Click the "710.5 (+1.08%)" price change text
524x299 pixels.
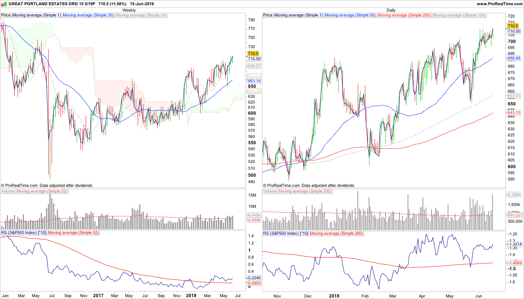(x=112, y=4)
